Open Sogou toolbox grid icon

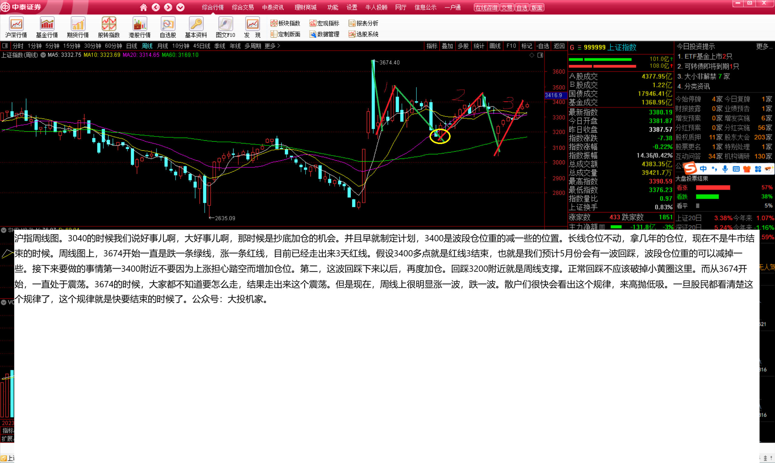coord(758,169)
